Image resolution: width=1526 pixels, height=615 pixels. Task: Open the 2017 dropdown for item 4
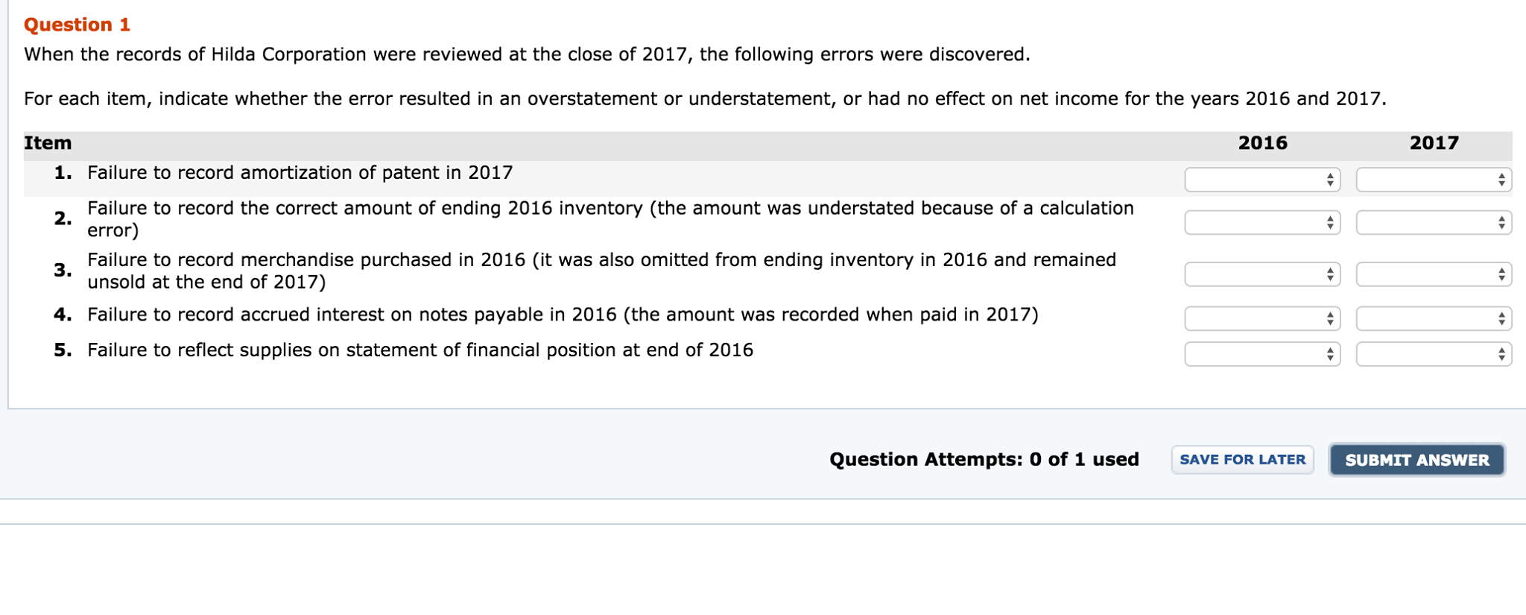coord(1432,318)
